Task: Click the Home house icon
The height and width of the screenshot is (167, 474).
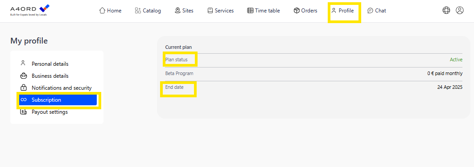Action: pos(102,11)
